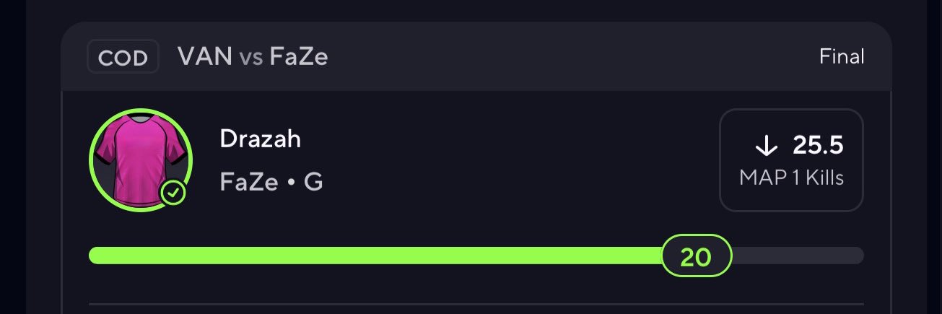The image size is (942, 314).
Task: Select FaZe in the match title
Action: pos(299,57)
